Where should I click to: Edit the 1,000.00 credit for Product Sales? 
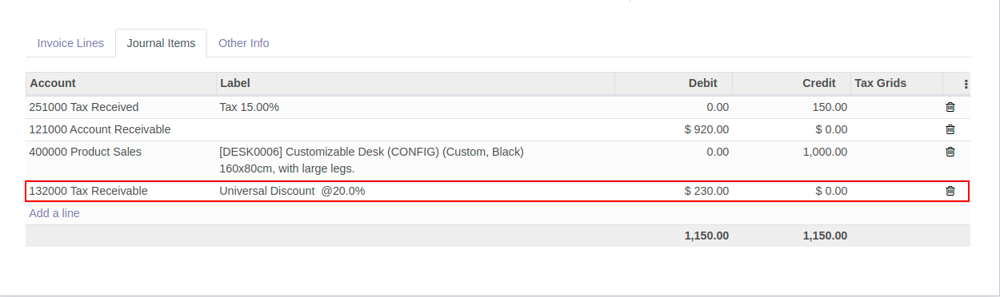pyautogui.click(x=792, y=152)
